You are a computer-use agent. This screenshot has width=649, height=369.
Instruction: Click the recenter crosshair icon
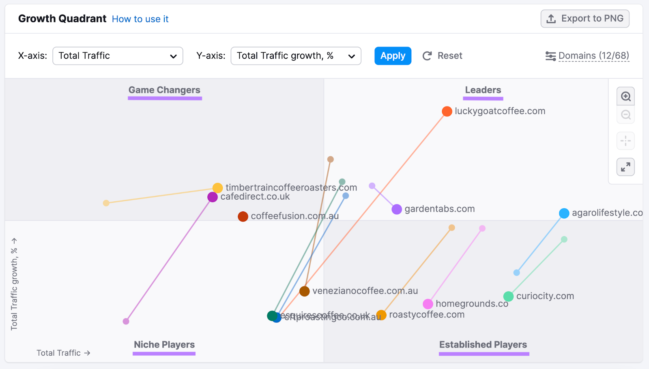tap(625, 141)
